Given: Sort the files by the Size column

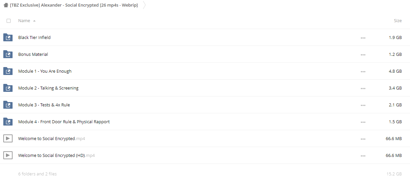Looking at the screenshot, I should pyautogui.click(x=398, y=20).
